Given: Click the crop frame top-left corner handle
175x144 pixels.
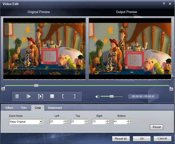Looking at the screenshot, I should [9, 24].
